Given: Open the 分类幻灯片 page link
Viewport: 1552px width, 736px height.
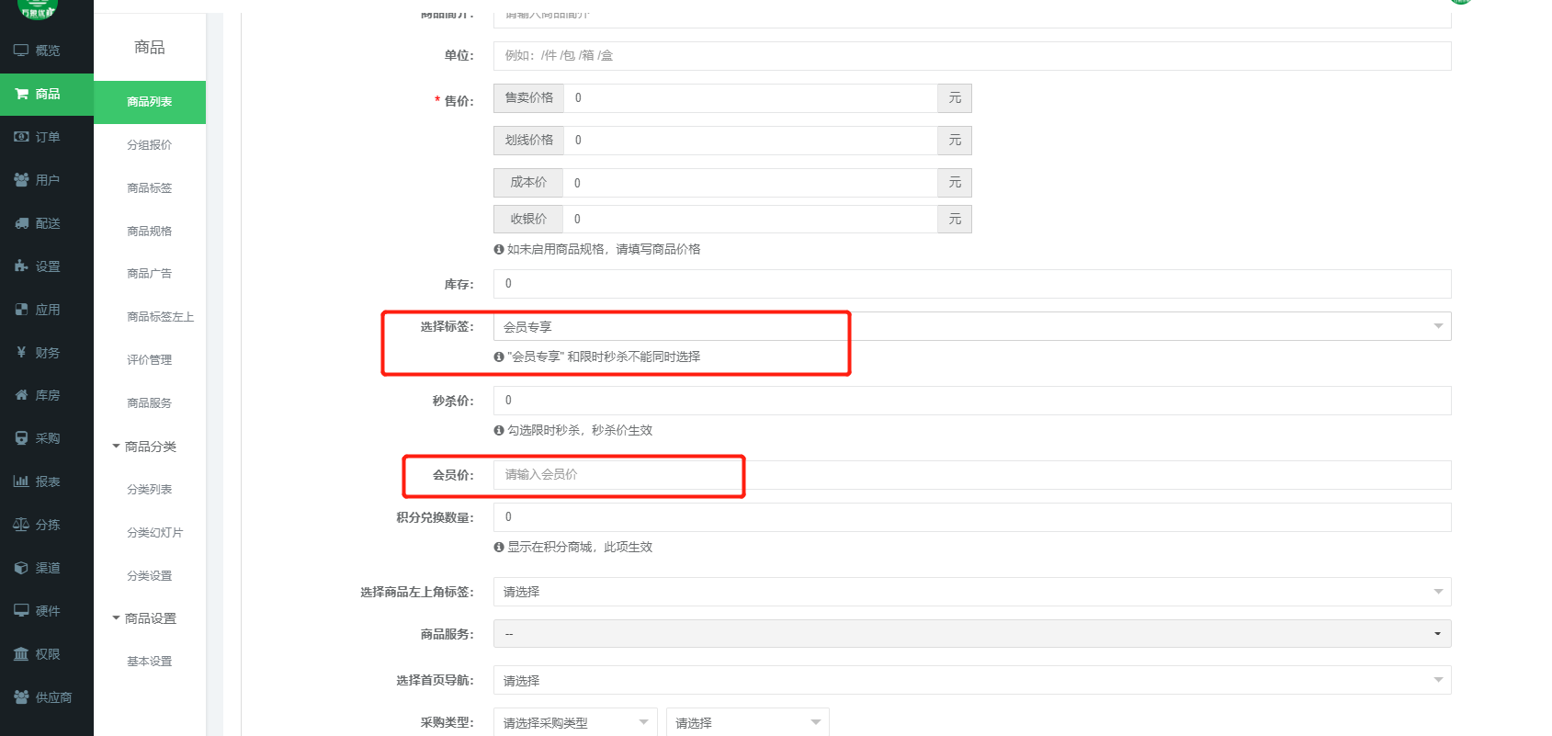Looking at the screenshot, I should coord(154,533).
